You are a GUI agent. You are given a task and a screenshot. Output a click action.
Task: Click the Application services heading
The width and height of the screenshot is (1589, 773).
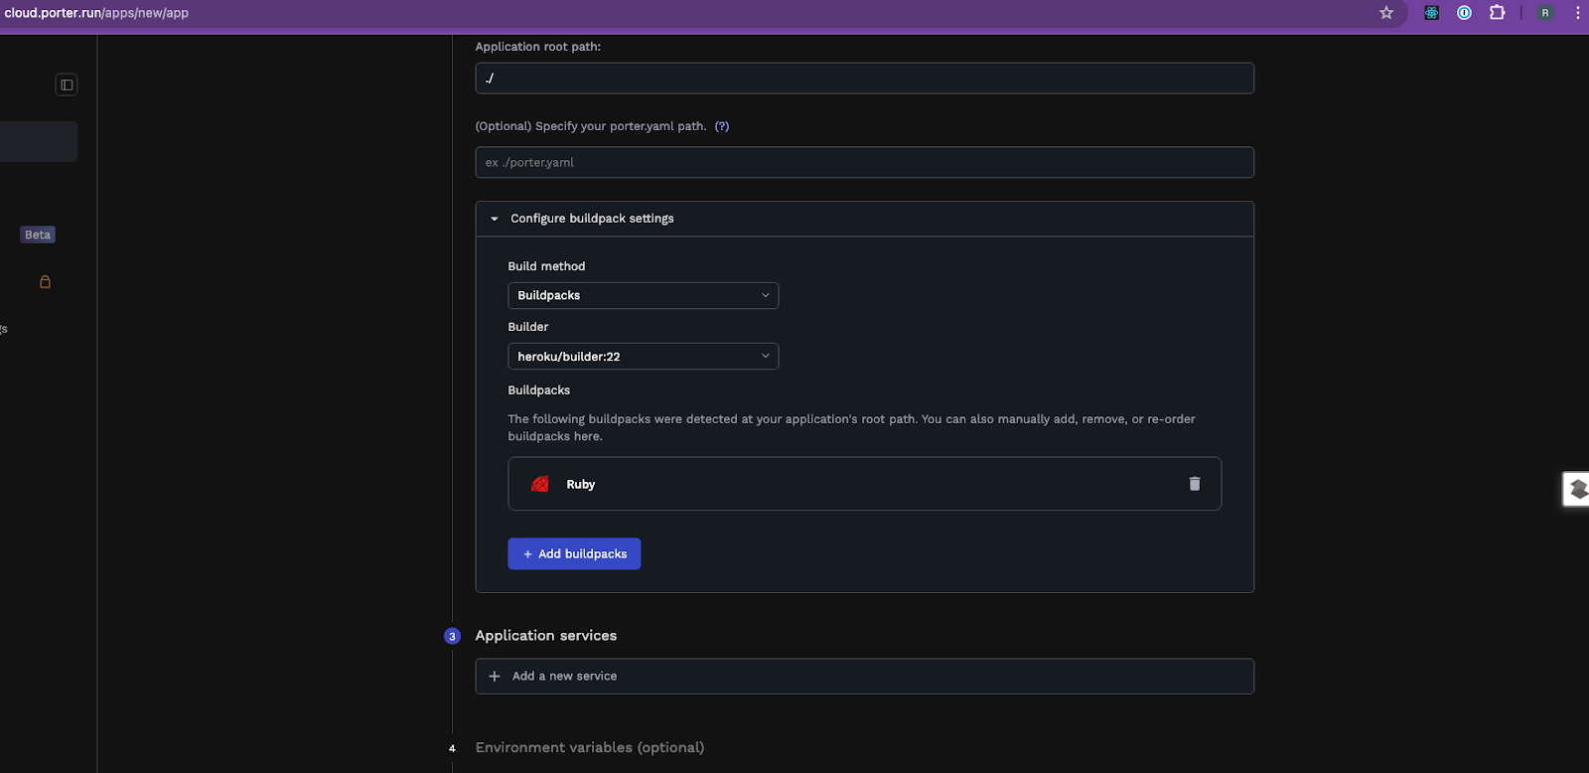546,636
